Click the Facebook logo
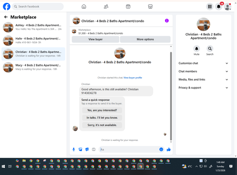Image resolution: width=237 pixels, height=175 pixels. pyautogui.click(x=7, y=7)
